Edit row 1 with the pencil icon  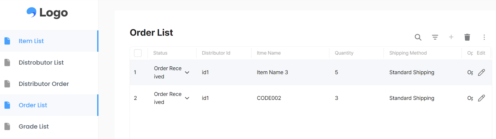481,72
